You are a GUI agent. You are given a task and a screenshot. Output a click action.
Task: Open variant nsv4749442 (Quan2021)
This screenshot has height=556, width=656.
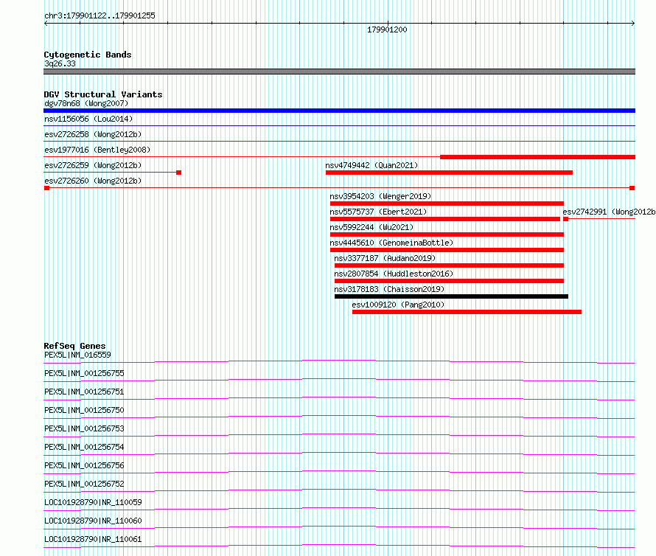click(x=371, y=165)
